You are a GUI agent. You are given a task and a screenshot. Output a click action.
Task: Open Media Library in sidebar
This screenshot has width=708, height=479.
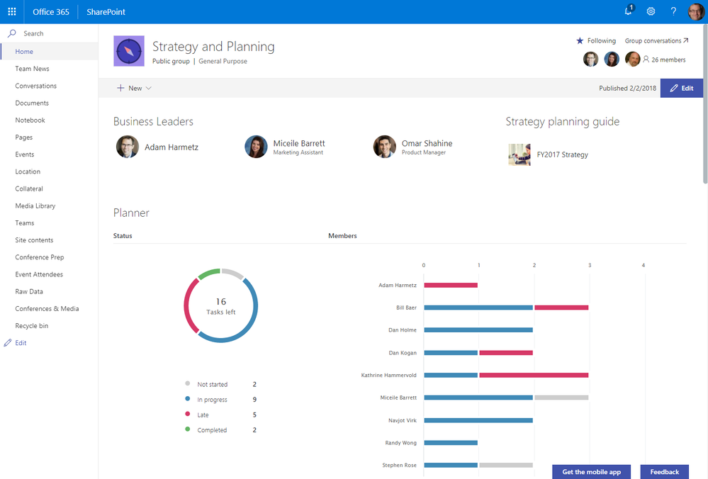tap(35, 206)
